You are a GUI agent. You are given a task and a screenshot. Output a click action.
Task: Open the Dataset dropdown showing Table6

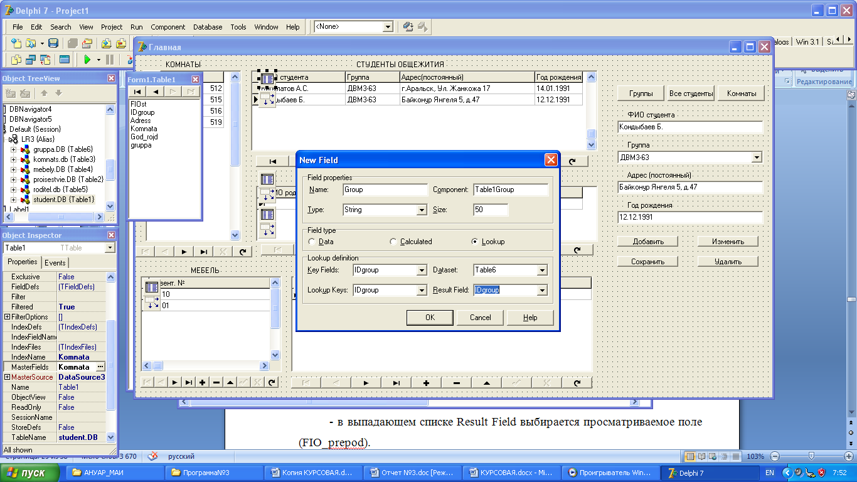(542, 270)
